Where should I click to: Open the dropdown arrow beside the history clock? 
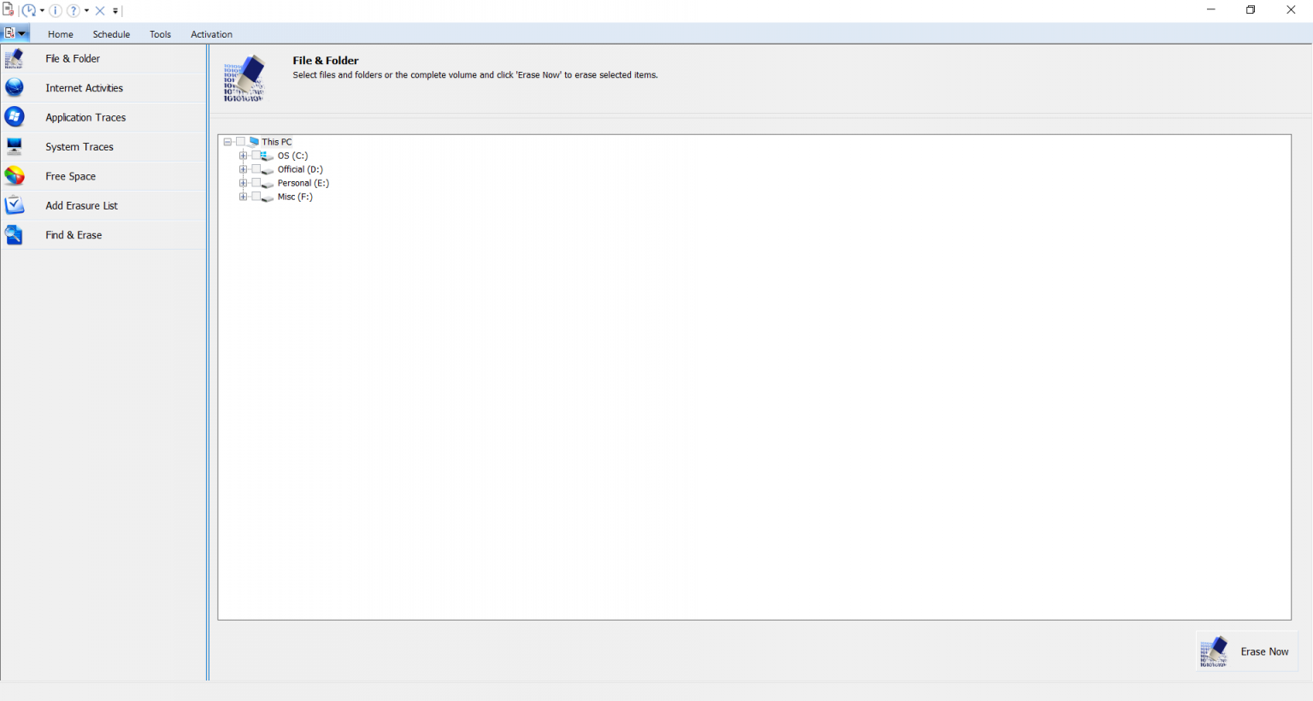tap(42, 11)
